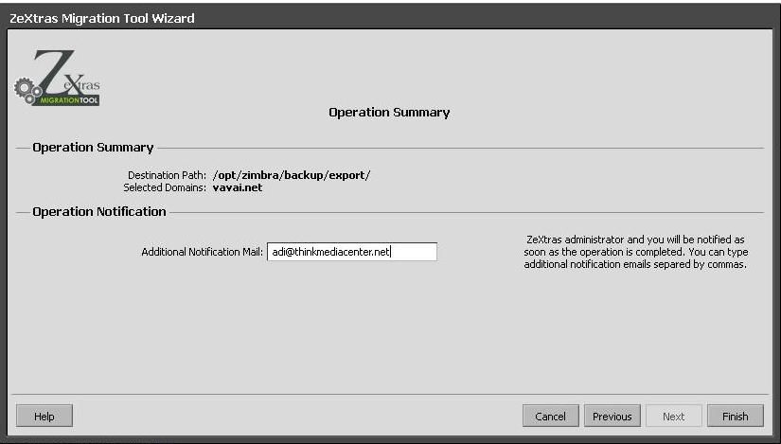Image resolution: width=781 pixels, height=444 pixels.
Task: Open Help for the wizard
Action: click(44, 416)
